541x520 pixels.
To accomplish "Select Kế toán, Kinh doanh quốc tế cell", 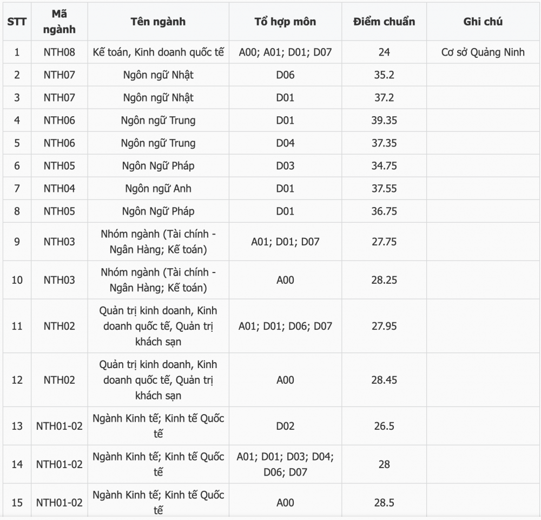I will tap(159, 52).
